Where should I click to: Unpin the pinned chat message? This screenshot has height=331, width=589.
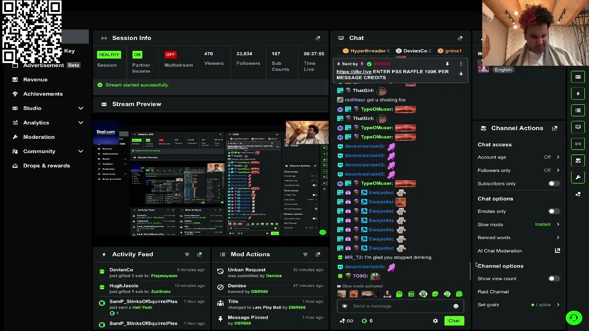click(x=447, y=64)
